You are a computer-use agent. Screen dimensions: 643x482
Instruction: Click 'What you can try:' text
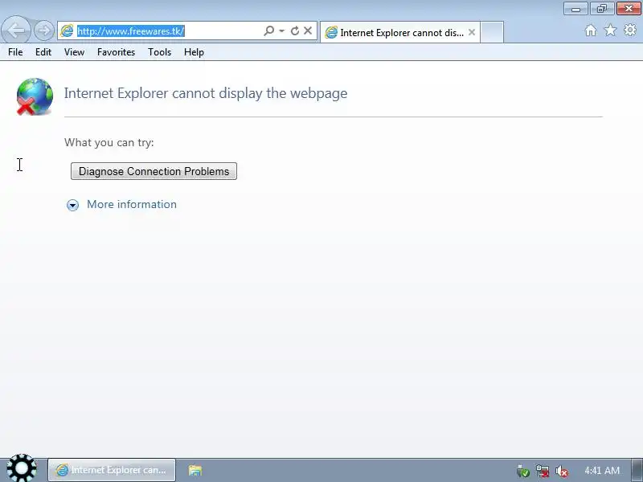[109, 142]
